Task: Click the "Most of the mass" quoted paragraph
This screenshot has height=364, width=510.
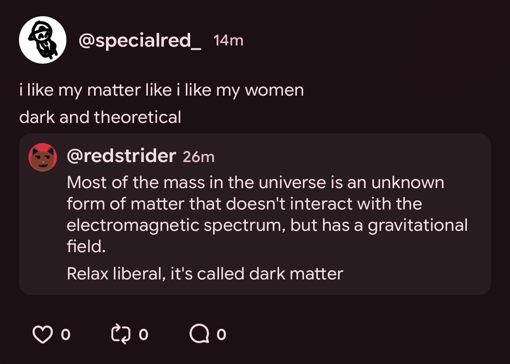Action: pyautogui.click(x=267, y=215)
